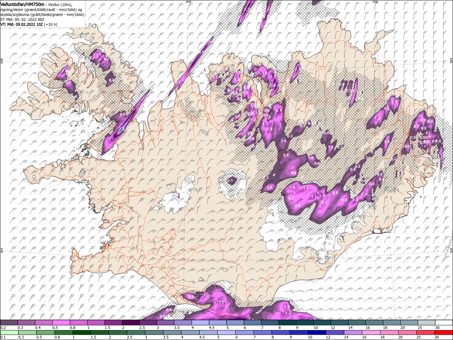Viewport: 453px width, 340px height.
Task: Pick the dark blue rain swatch between 10 and 12
Action: pyautogui.click(x=317, y=333)
